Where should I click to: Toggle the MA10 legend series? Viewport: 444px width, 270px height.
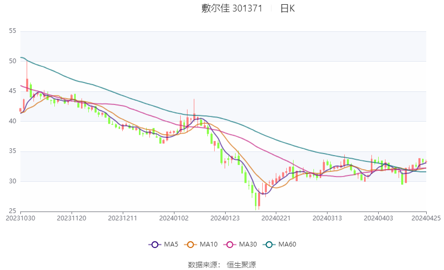(x=201, y=244)
